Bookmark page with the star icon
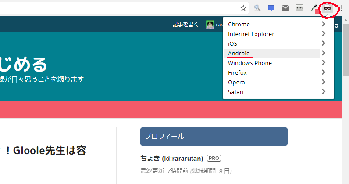Viewport: 349px width, 184px height. (243, 8)
